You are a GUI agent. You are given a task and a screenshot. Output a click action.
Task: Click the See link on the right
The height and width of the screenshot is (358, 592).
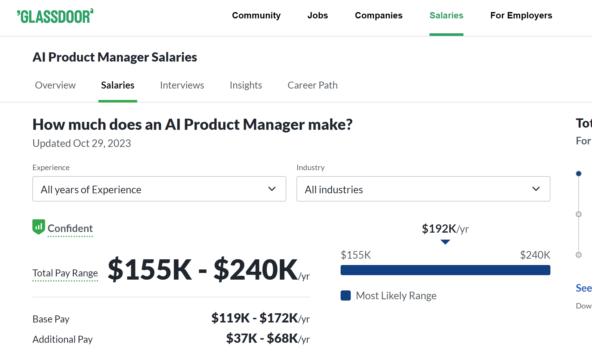click(583, 288)
